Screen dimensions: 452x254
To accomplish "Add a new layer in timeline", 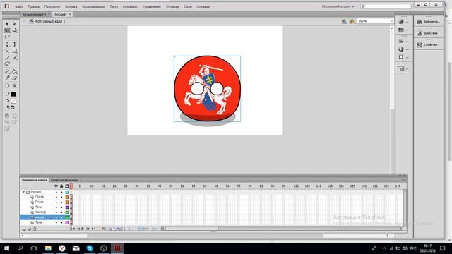I will click(24, 229).
